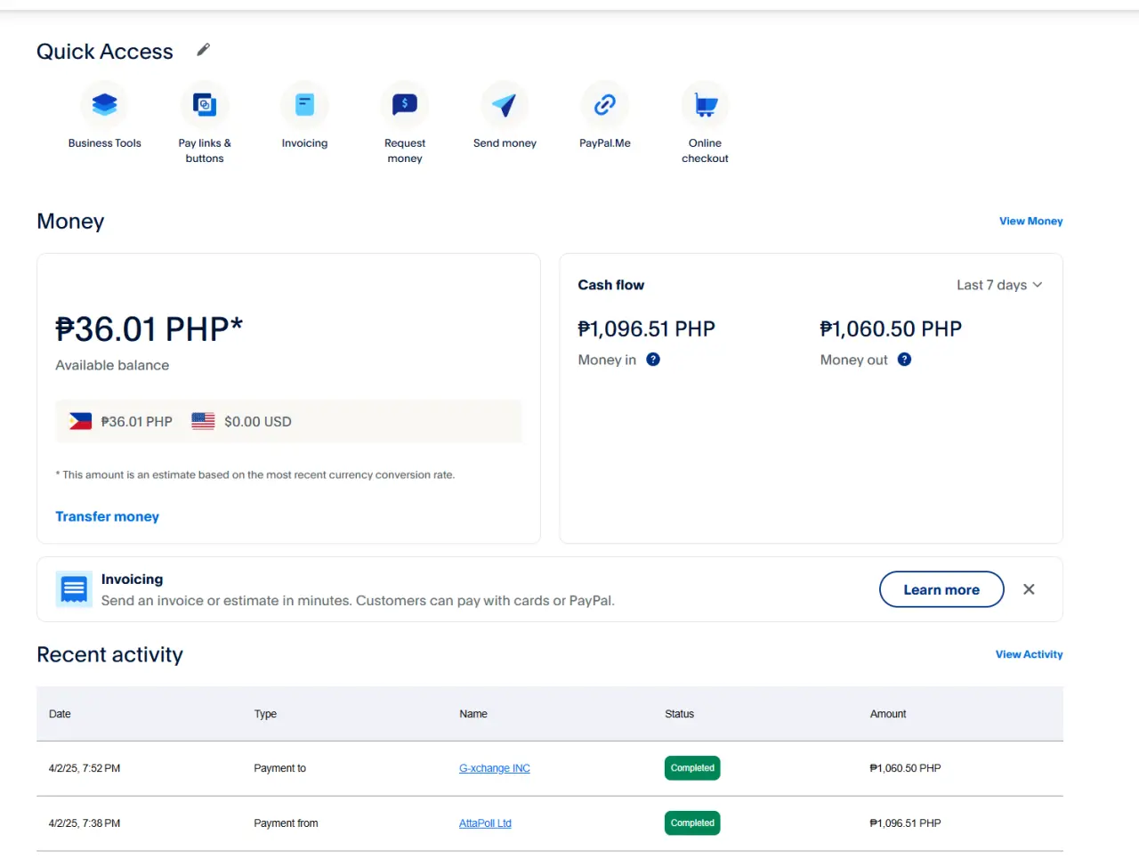This screenshot has width=1139, height=859.
Task: Click the Money in help icon
Action: (x=653, y=360)
